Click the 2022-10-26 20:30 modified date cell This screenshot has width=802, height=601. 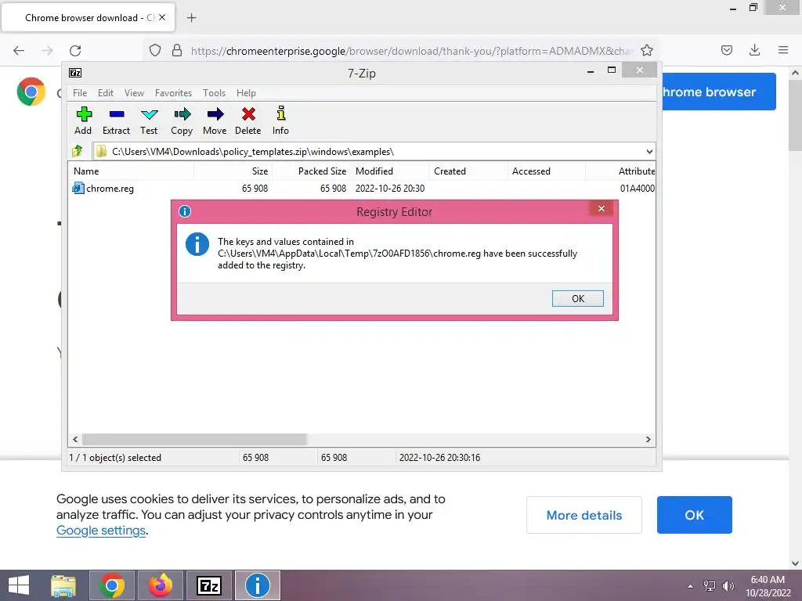390,189
